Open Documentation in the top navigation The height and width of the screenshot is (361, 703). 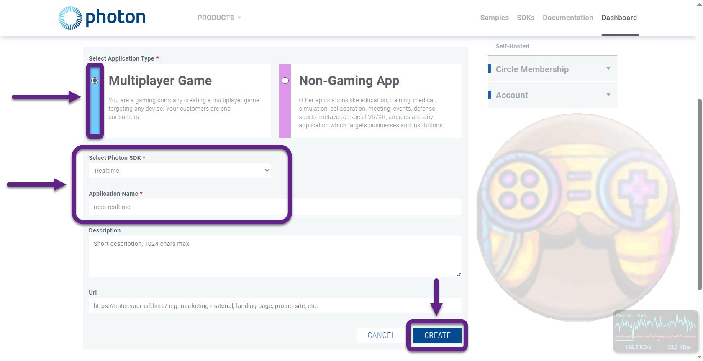point(568,18)
